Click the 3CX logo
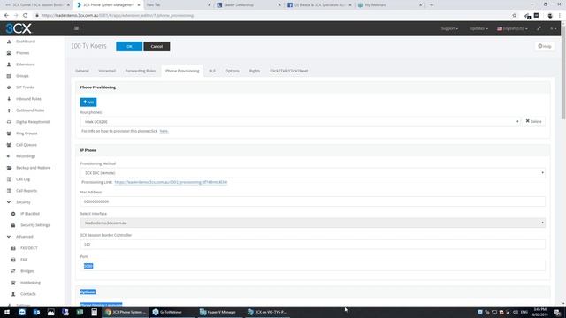The width and height of the screenshot is (566, 318). pos(19,28)
